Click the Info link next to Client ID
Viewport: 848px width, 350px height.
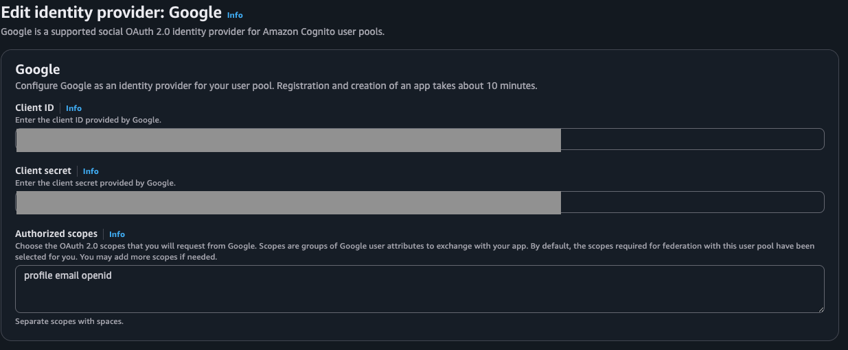coord(73,108)
